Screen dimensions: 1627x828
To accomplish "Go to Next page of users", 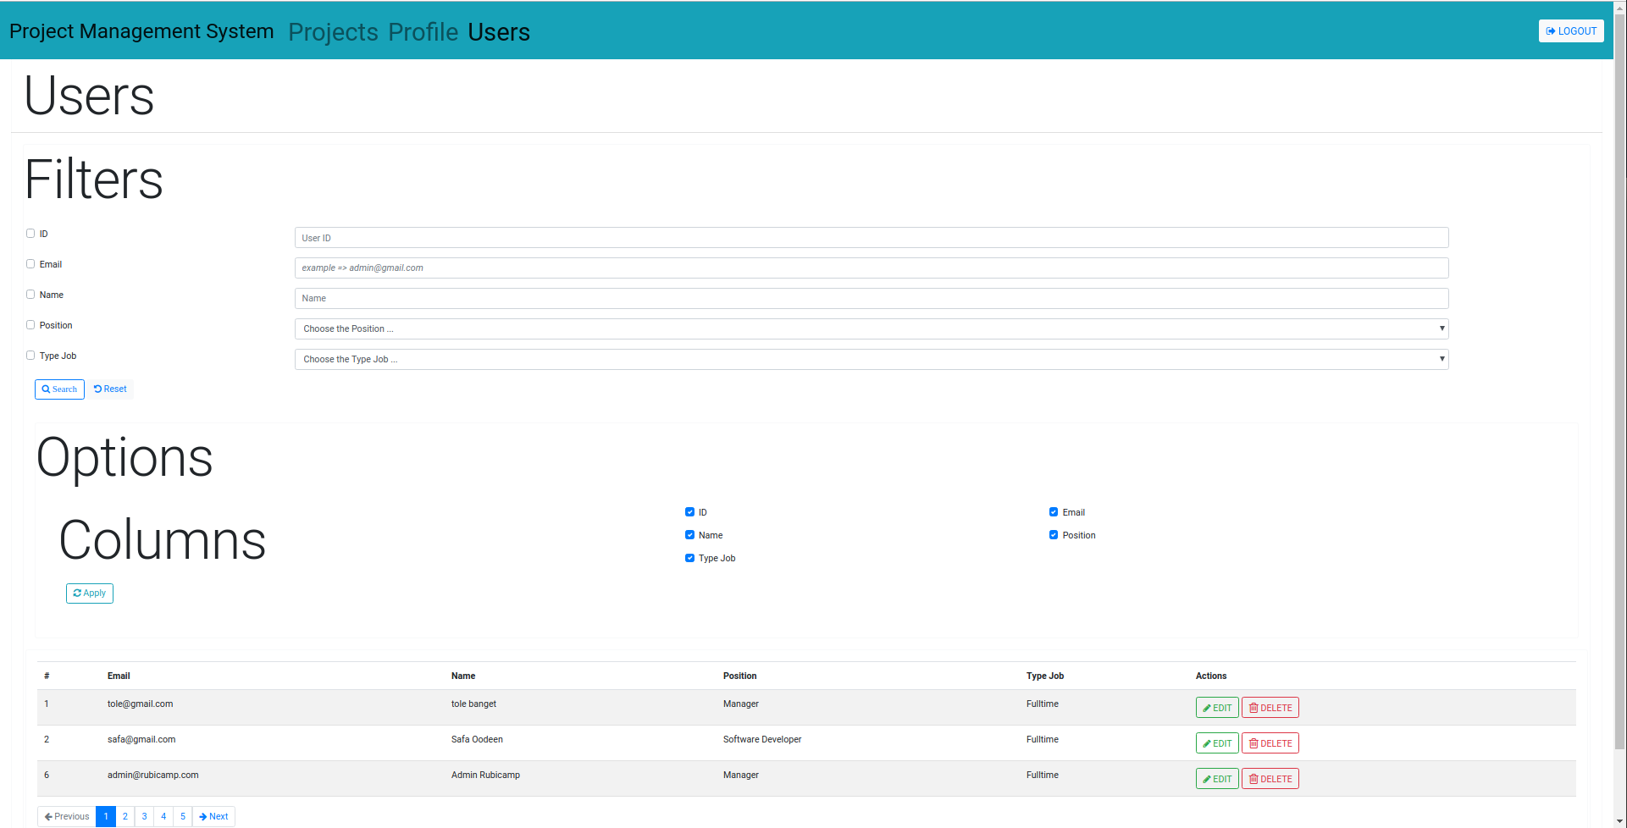I will (213, 817).
